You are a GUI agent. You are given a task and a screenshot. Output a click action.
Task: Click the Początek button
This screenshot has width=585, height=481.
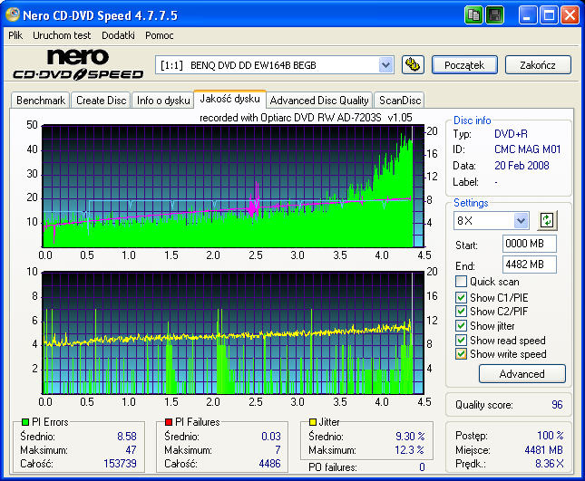pyautogui.click(x=464, y=65)
